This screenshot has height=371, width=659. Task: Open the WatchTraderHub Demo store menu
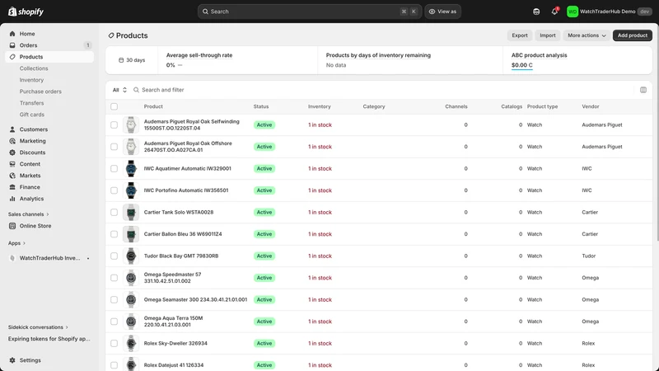click(609, 12)
